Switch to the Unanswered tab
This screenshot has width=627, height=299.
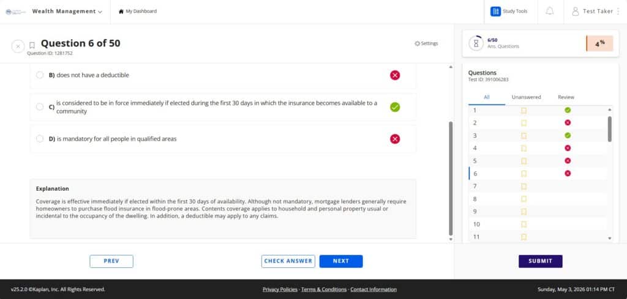point(526,97)
